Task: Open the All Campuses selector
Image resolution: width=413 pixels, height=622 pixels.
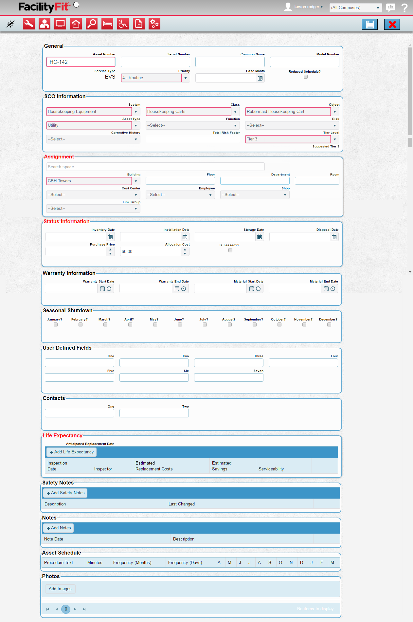Action: pos(355,8)
